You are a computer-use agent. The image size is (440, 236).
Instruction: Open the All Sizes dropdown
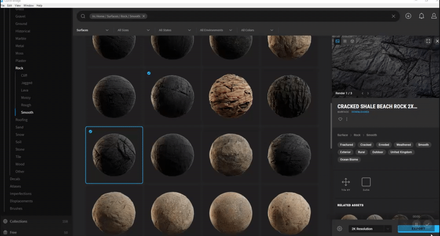tap(134, 30)
